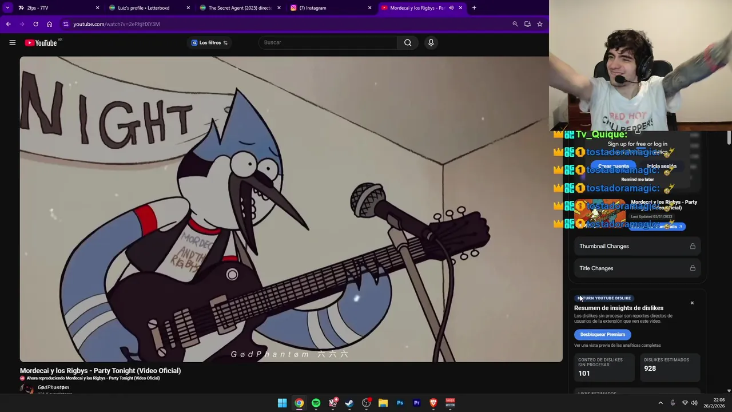
Task: Start voice search with microphone icon
Action: coord(431,42)
